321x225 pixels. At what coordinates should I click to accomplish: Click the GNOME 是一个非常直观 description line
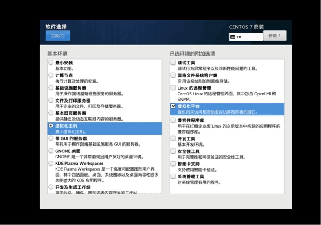coord(100,157)
